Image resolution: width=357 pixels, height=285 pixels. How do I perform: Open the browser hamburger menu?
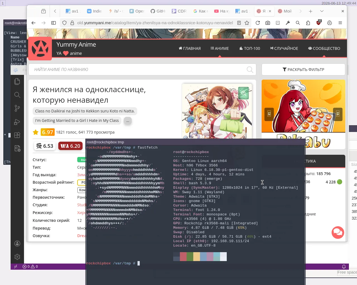coord(340,23)
